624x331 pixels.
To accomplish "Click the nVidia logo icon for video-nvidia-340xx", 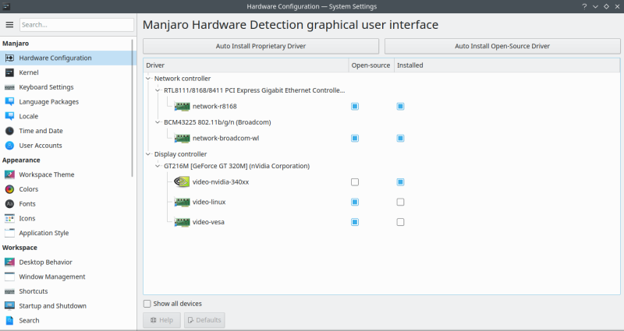I will point(182,182).
